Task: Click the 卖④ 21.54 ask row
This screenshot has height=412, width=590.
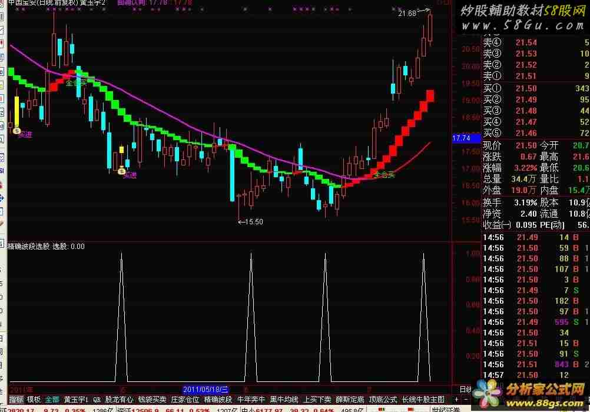Action: coord(536,42)
